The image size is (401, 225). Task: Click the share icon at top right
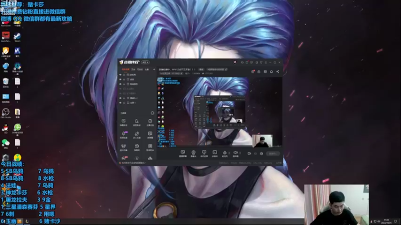[x=278, y=71]
